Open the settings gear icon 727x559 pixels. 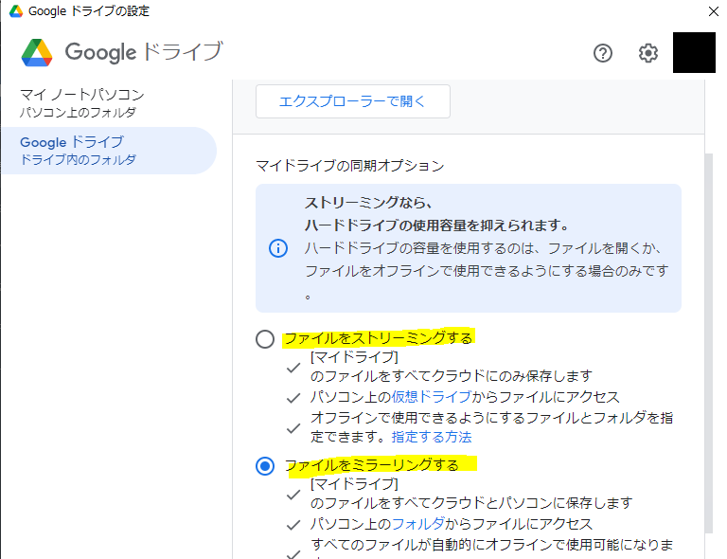647,53
